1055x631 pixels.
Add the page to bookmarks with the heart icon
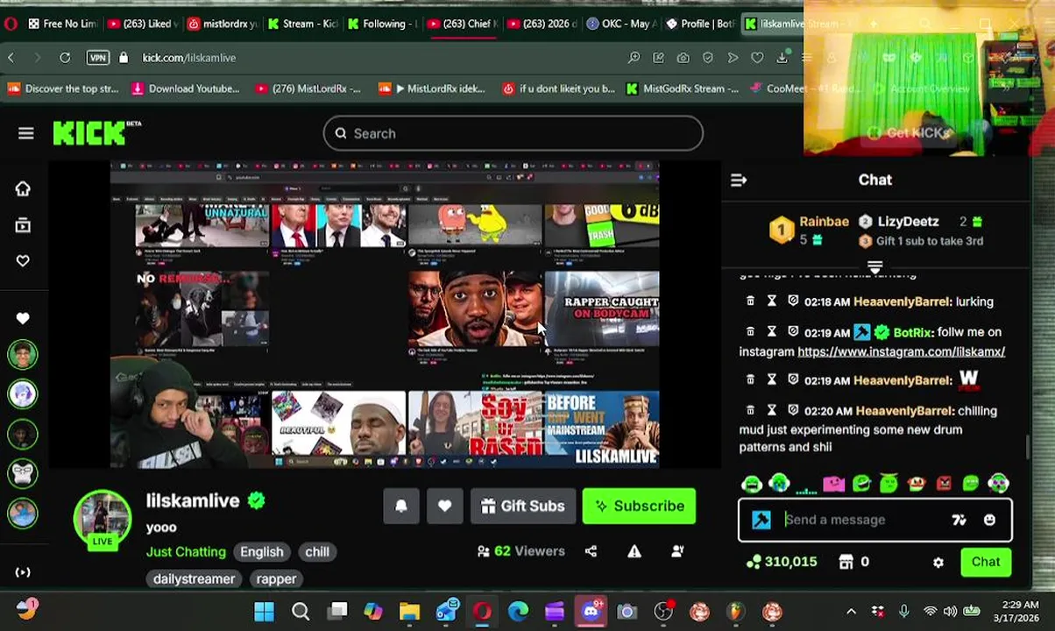[757, 58]
